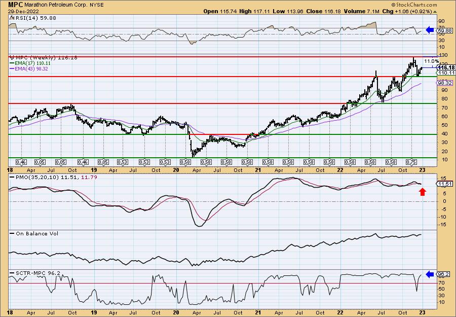
Task: Click the MPC ticker symbol in header
Action: [x=15, y=5]
